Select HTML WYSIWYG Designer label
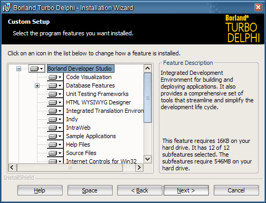 (99, 102)
